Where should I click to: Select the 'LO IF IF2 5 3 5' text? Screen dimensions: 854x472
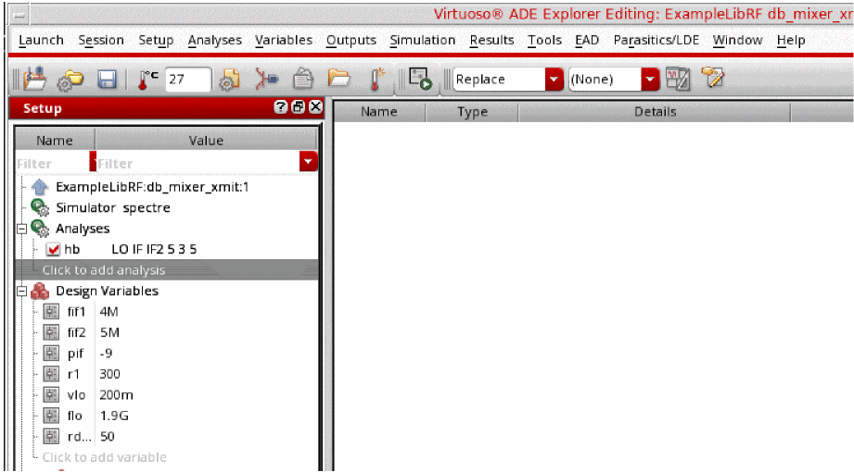pyautogui.click(x=154, y=250)
